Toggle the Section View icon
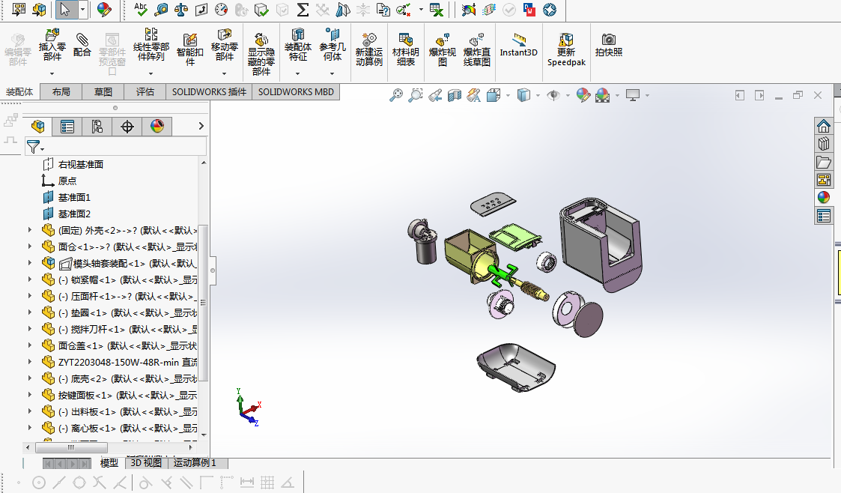Viewport: 841px width, 493px height. click(455, 95)
